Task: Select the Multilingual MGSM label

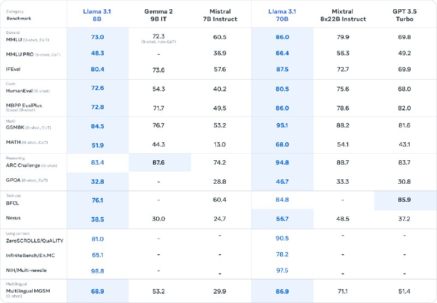Action: [x=28, y=291]
